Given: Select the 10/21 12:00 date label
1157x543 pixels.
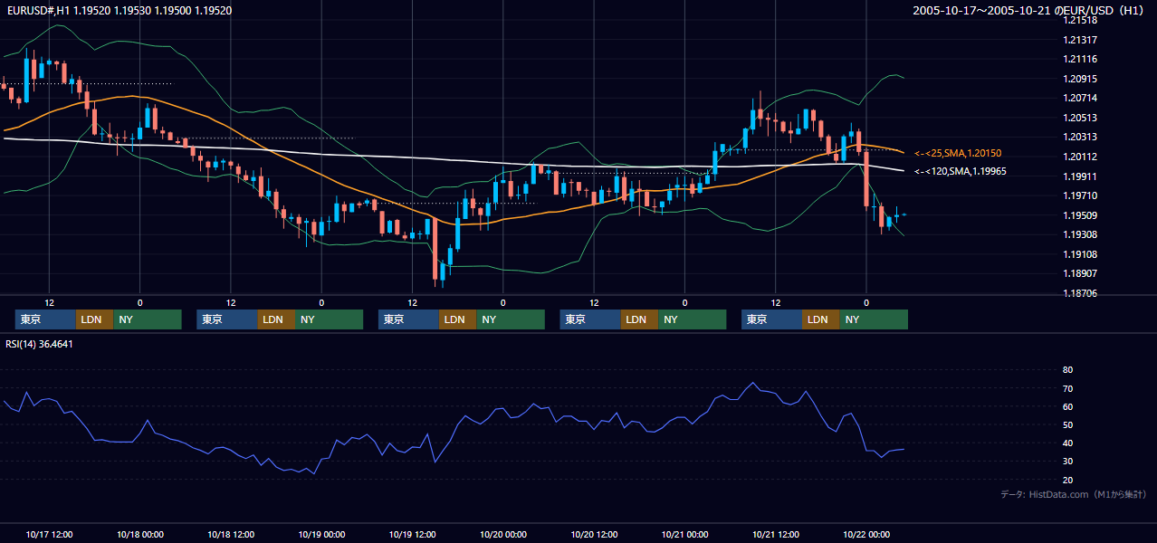Looking at the screenshot, I should (776, 534).
